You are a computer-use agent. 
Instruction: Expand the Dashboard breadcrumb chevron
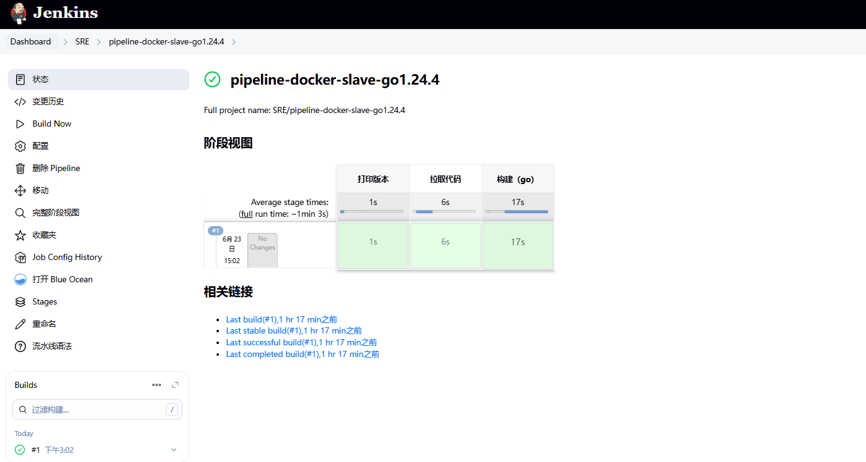coord(65,42)
